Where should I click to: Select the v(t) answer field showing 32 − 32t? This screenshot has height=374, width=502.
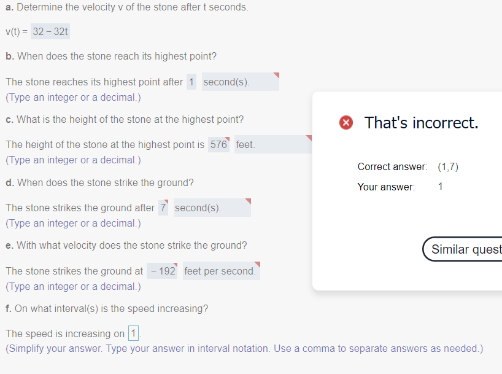click(50, 31)
